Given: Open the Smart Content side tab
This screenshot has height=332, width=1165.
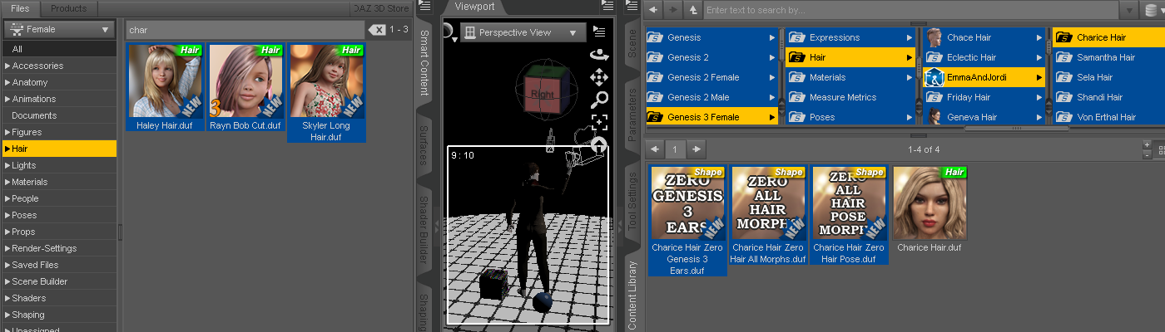Looking at the screenshot, I should point(424,62).
